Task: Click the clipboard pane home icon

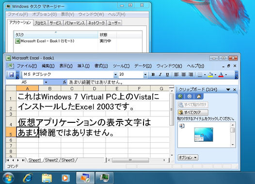Action: (199, 97)
